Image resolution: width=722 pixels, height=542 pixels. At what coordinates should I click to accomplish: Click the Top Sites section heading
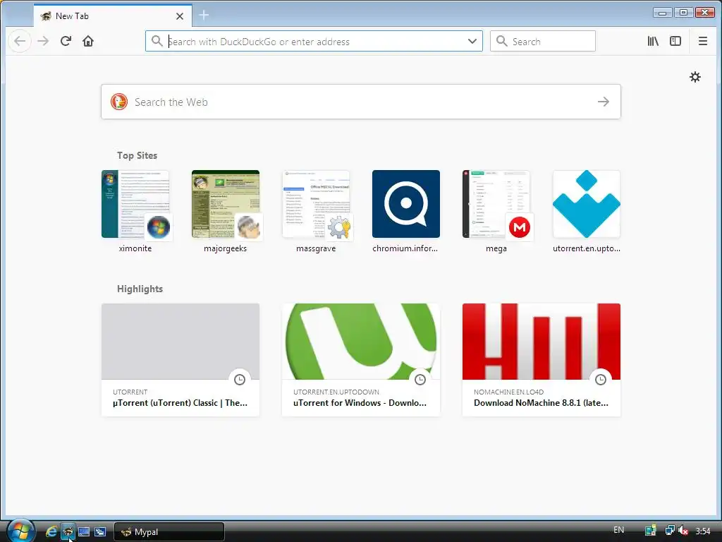(137, 155)
